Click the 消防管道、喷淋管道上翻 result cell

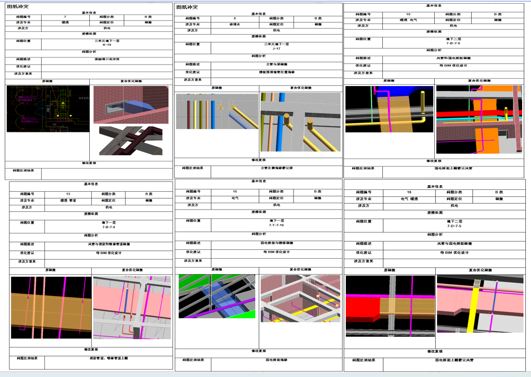click(x=108, y=358)
